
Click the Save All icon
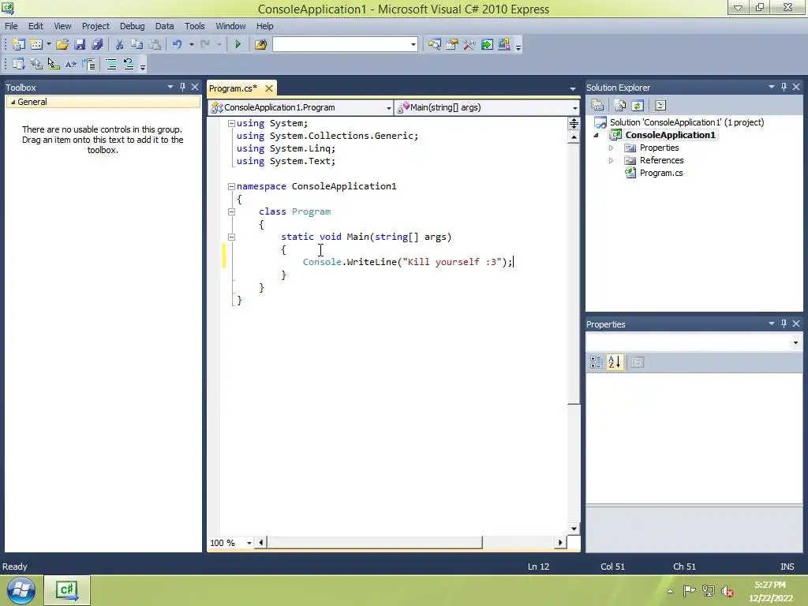[97, 45]
